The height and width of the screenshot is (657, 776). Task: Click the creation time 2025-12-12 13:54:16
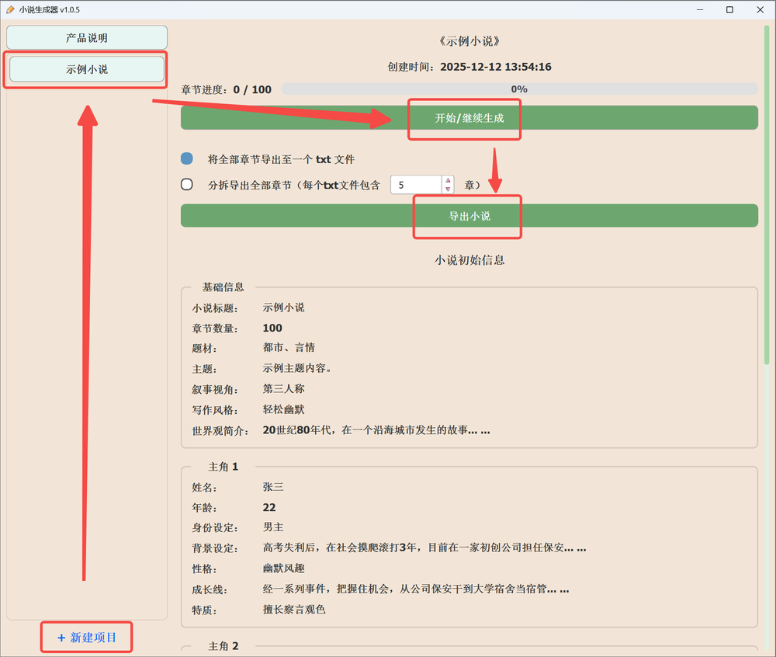[495, 67]
